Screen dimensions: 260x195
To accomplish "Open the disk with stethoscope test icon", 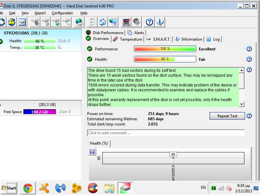I will pos(35,22).
